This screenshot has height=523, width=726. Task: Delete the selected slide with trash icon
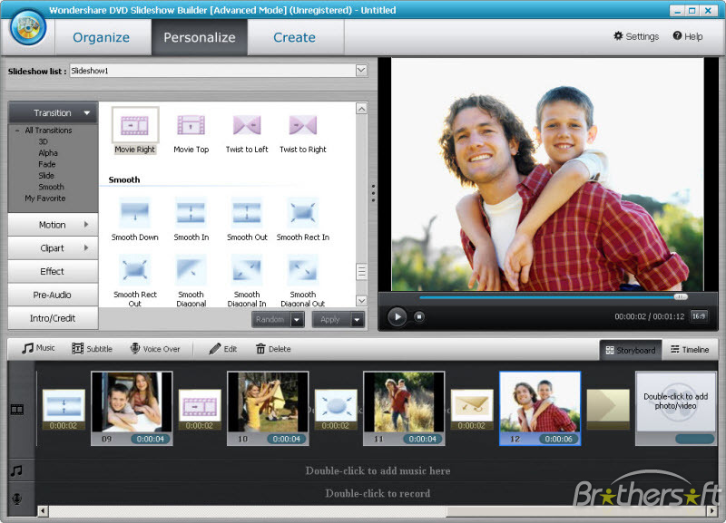click(x=273, y=349)
